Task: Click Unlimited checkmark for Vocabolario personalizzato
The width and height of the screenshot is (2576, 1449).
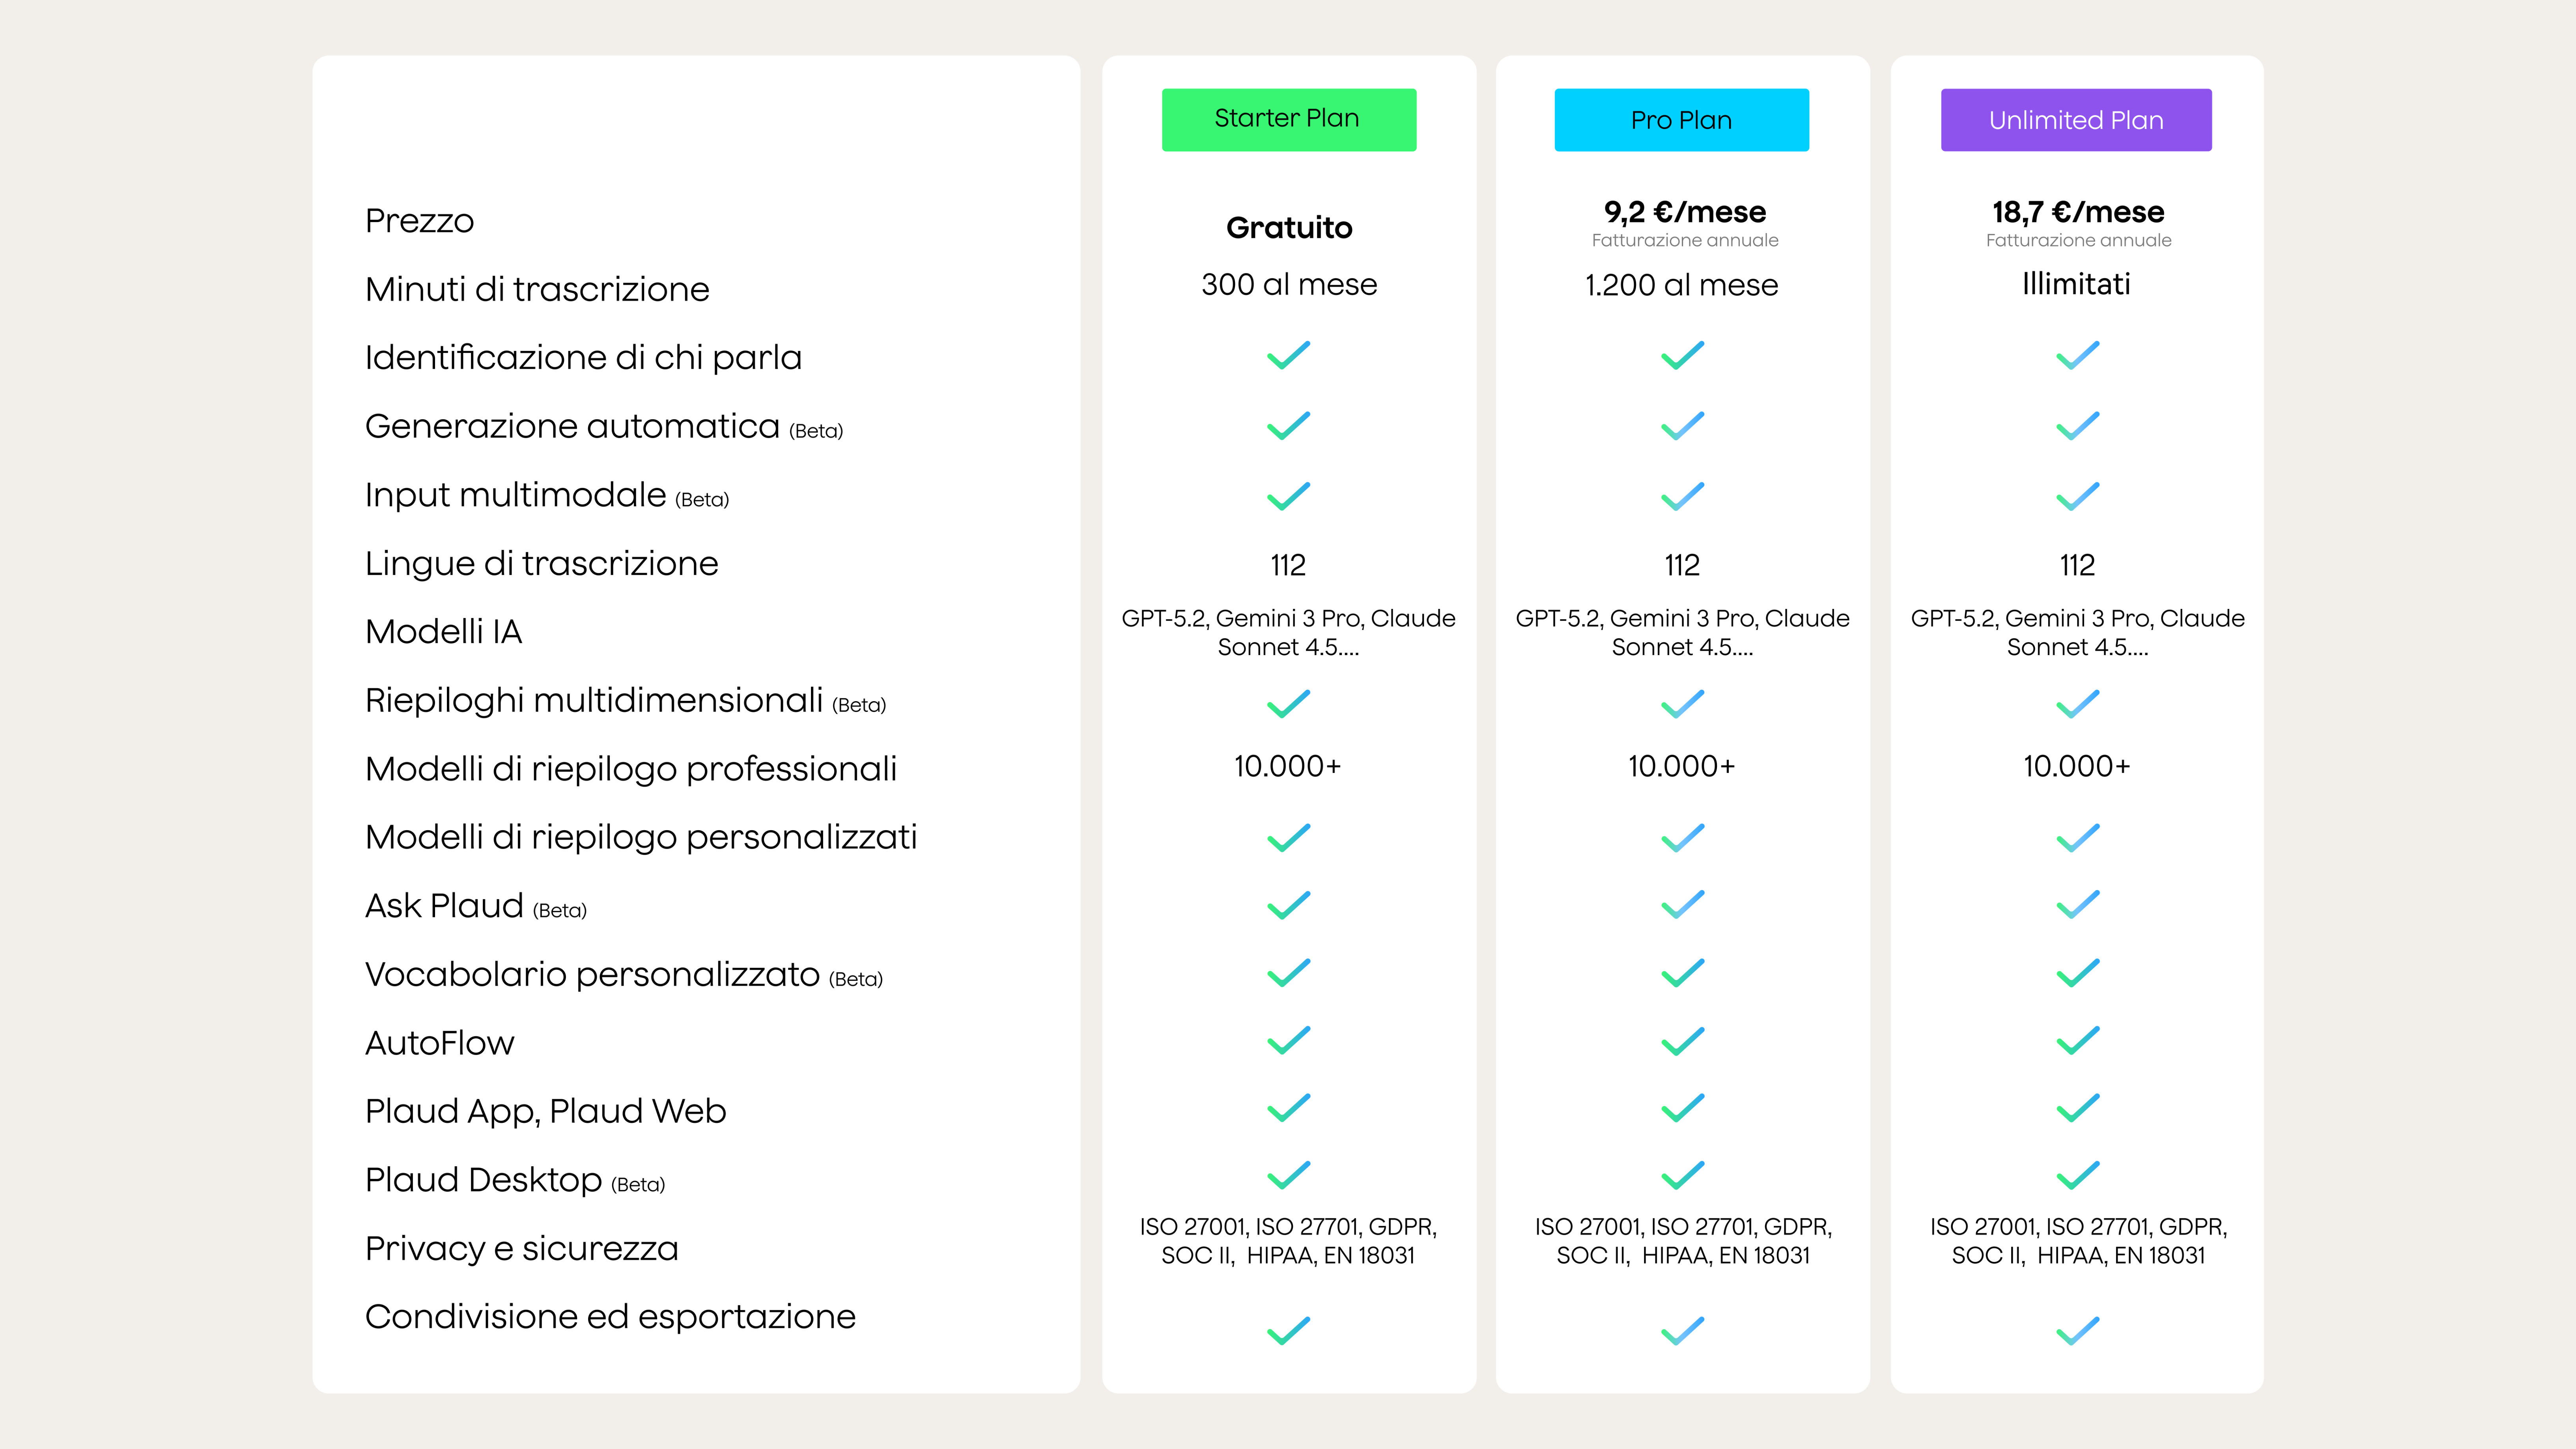Action: pyautogui.click(x=2077, y=973)
